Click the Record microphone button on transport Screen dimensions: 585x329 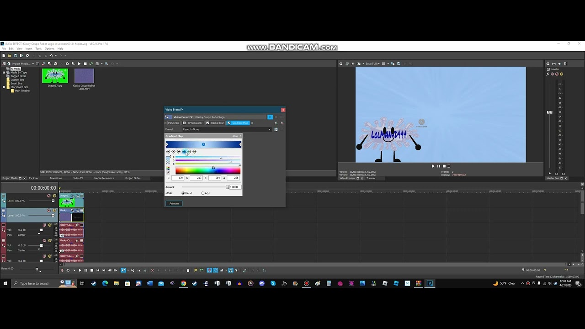(62, 270)
